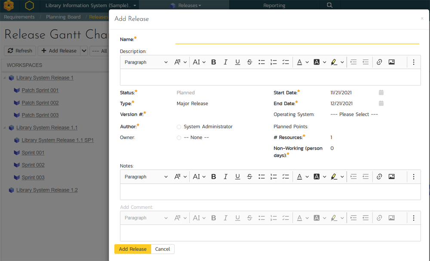Open Paragraph style dropdown in Description
Image resolution: width=430 pixels, height=261 pixels.
(146, 62)
